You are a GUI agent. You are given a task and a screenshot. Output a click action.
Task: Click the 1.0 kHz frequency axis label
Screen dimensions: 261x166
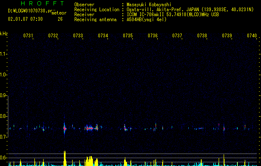tap(3, 75)
